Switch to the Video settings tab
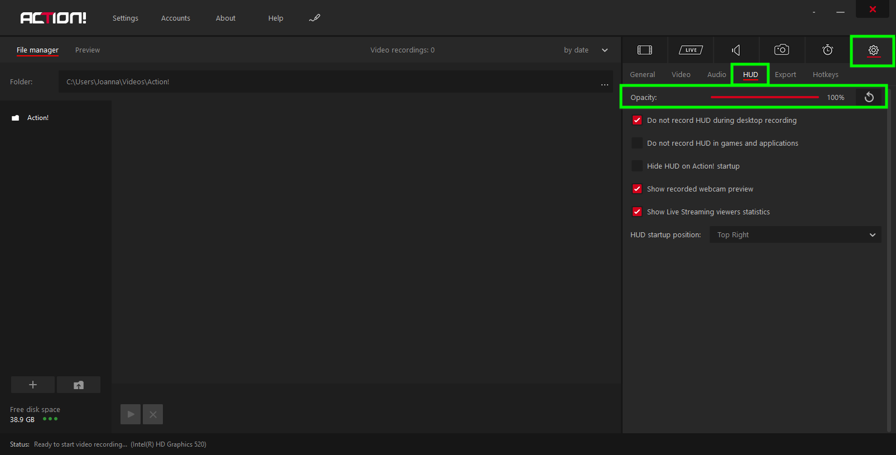This screenshot has height=455, width=896. (681, 75)
